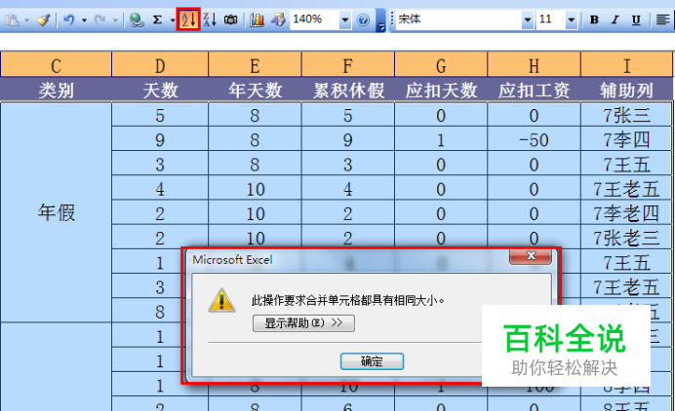Click the 辅助列 header cell
Screen dimensions: 675x411
pyautogui.click(x=627, y=91)
